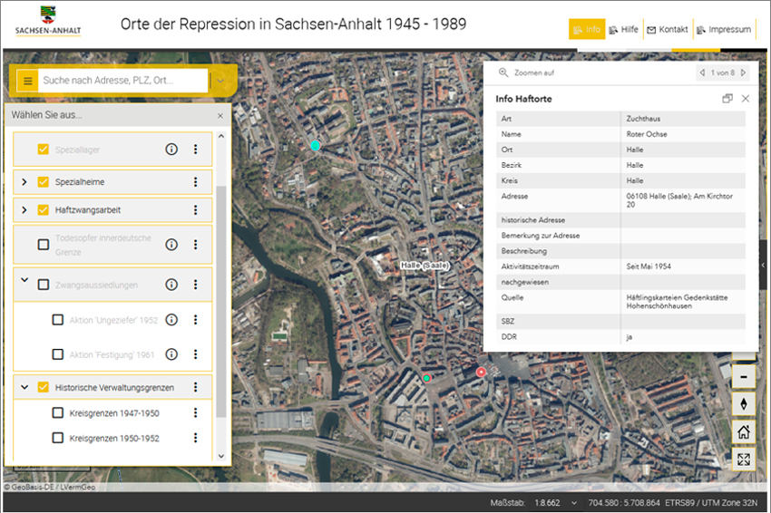Screen dimensions: 771x513
Task: Toggle fullscreen map view
Action: [744, 460]
